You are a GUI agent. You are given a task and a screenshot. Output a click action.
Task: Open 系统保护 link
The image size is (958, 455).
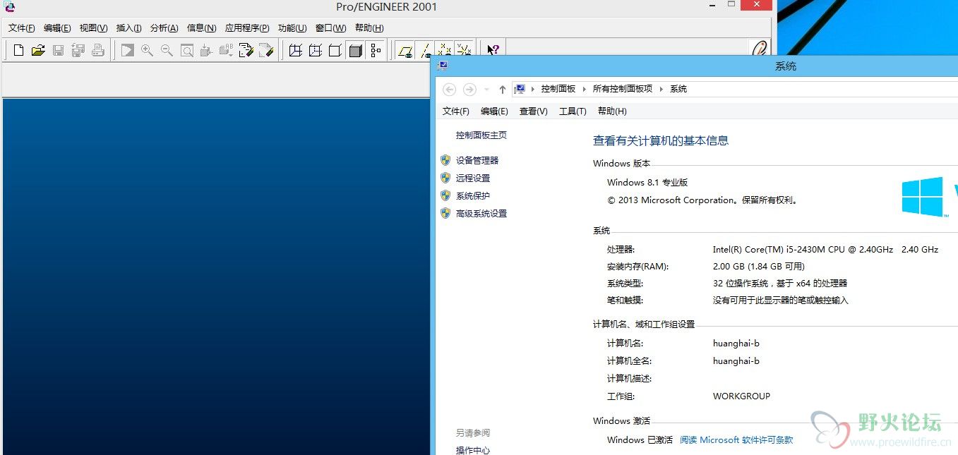point(473,196)
